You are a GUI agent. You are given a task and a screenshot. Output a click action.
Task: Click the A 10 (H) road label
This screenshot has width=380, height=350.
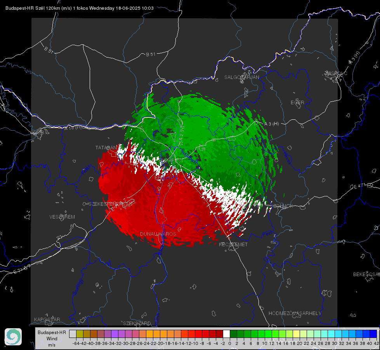click(x=73, y=128)
